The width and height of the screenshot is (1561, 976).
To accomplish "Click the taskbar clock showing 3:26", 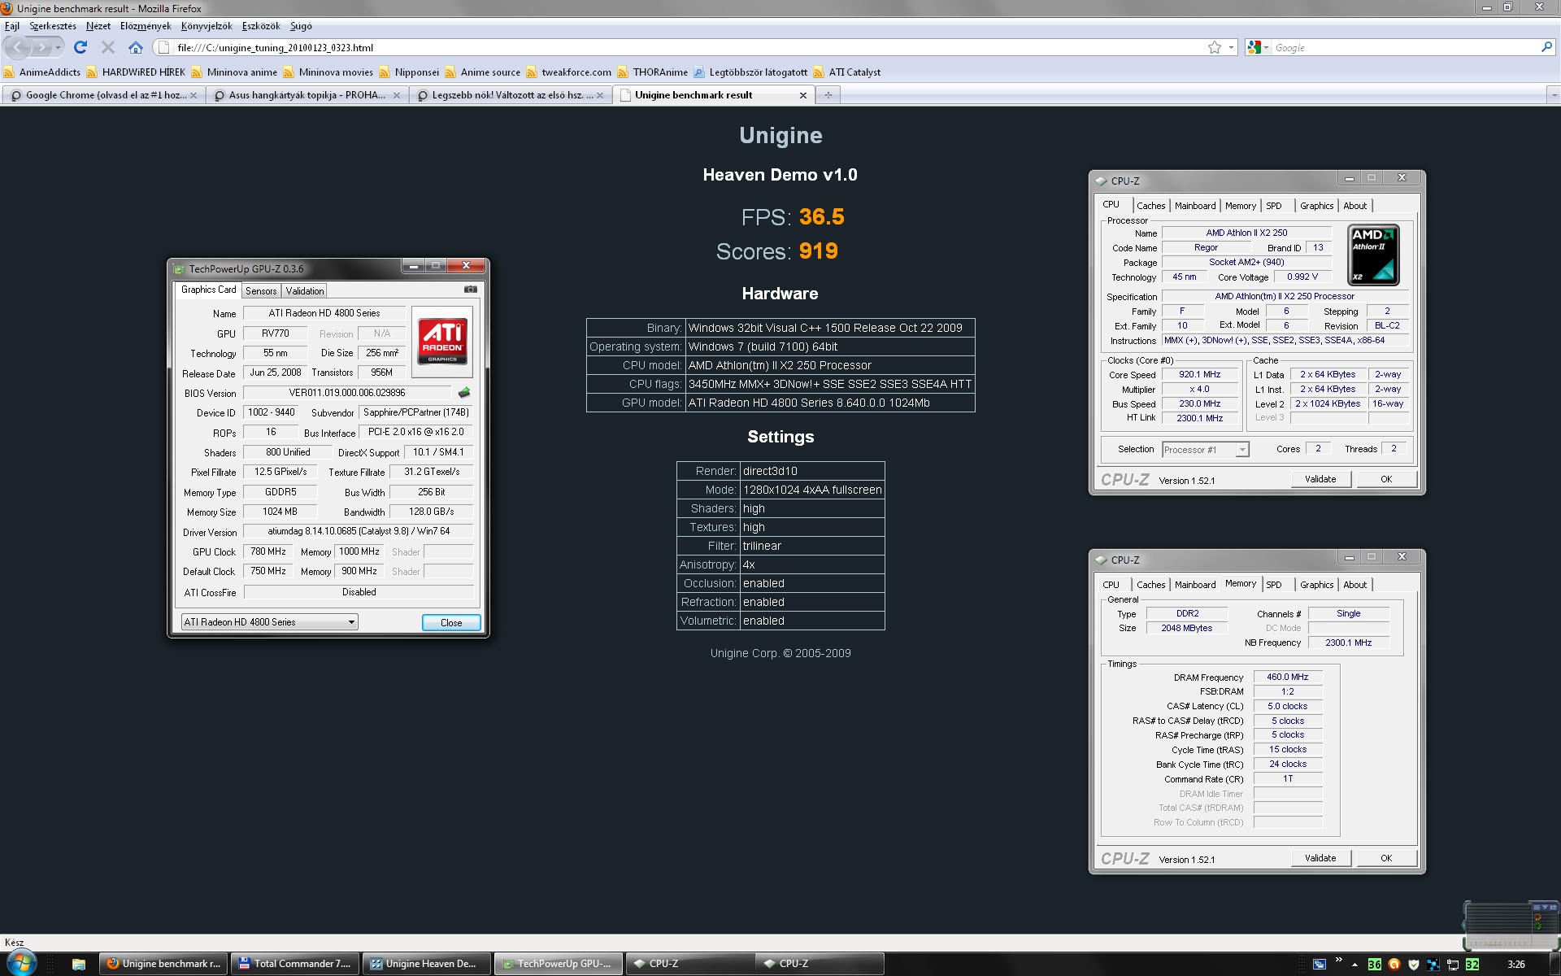I will (x=1516, y=965).
